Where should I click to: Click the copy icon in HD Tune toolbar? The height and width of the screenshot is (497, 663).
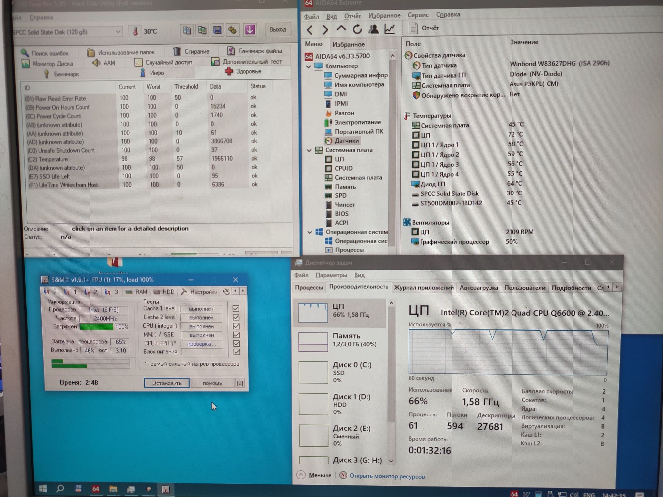click(x=187, y=30)
